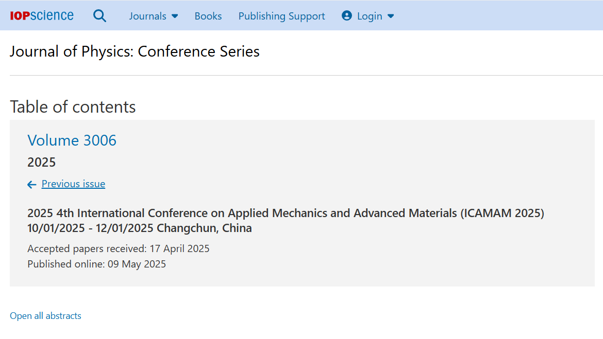The height and width of the screenshot is (339, 603).
Task: Click the Table of contents heading
Action: (x=73, y=106)
